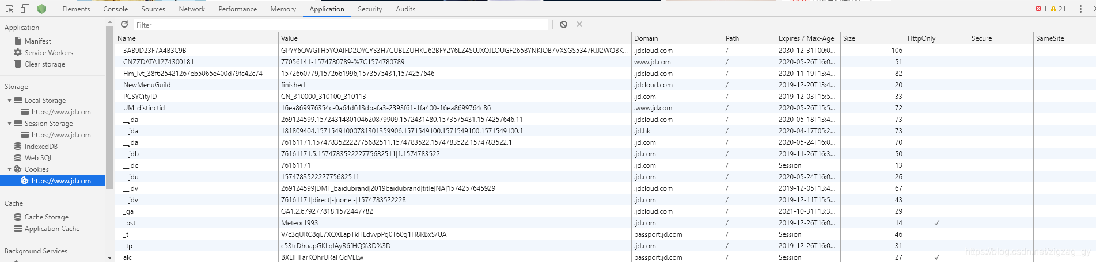
Task: Click the green hexagon Node icon
Action: pos(41,9)
